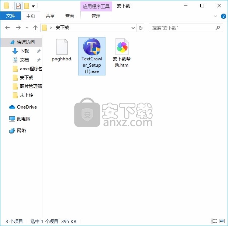Select 网络 in the navigation pane

click(17, 131)
